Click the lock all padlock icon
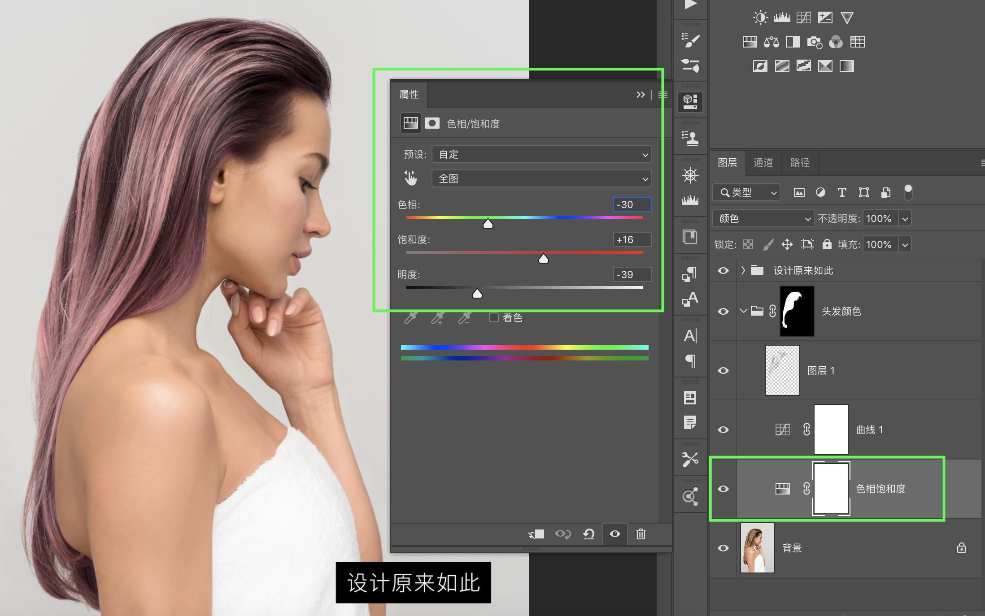 click(x=827, y=244)
